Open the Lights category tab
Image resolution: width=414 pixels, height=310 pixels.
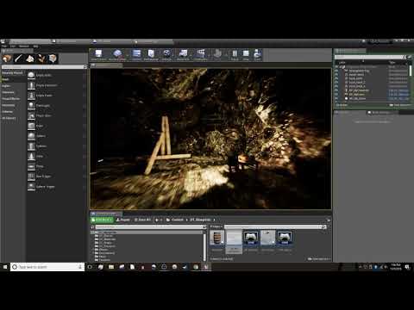pos(13,86)
